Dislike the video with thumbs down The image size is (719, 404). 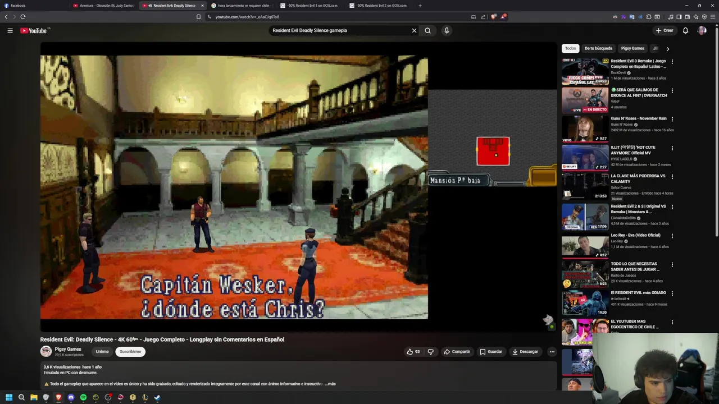pos(431,352)
